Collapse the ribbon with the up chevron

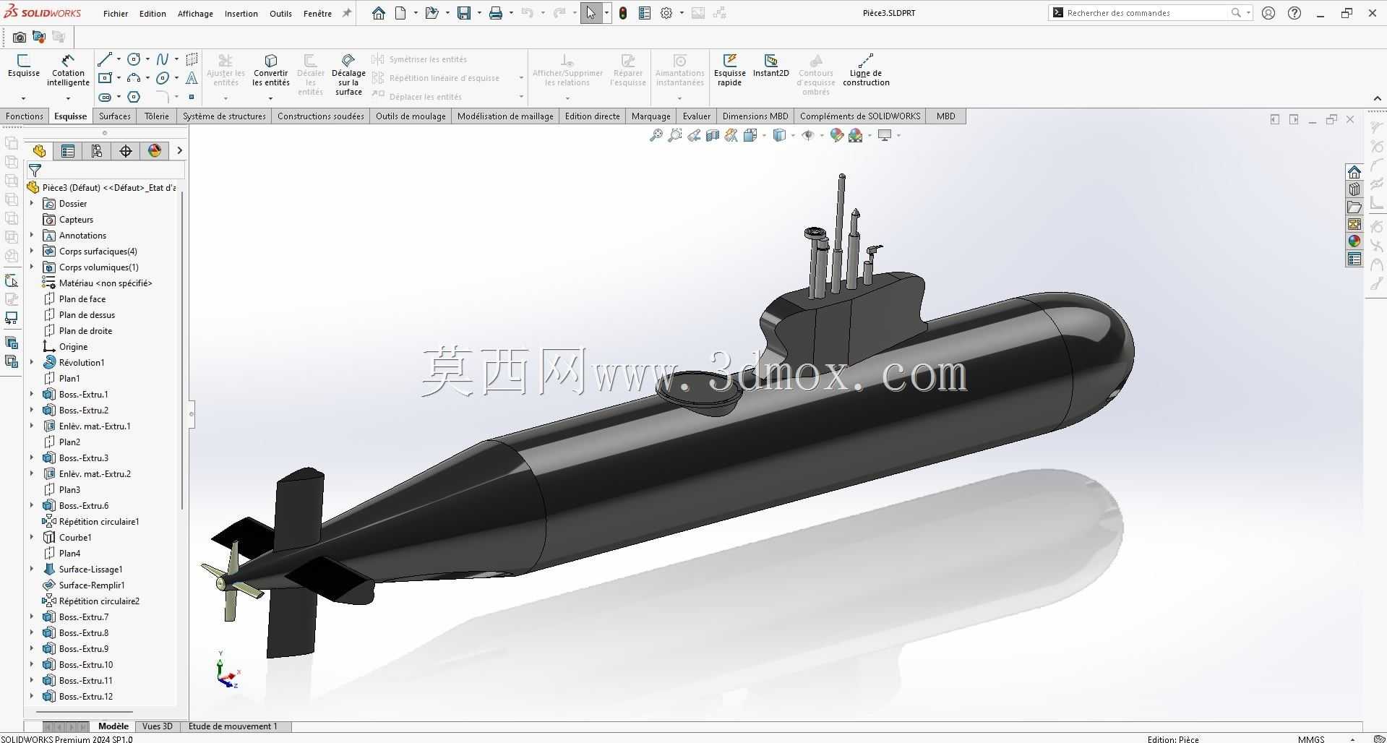click(x=1376, y=98)
